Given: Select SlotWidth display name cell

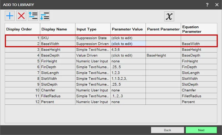Looking at the screenshot, I should tap(58, 79).
